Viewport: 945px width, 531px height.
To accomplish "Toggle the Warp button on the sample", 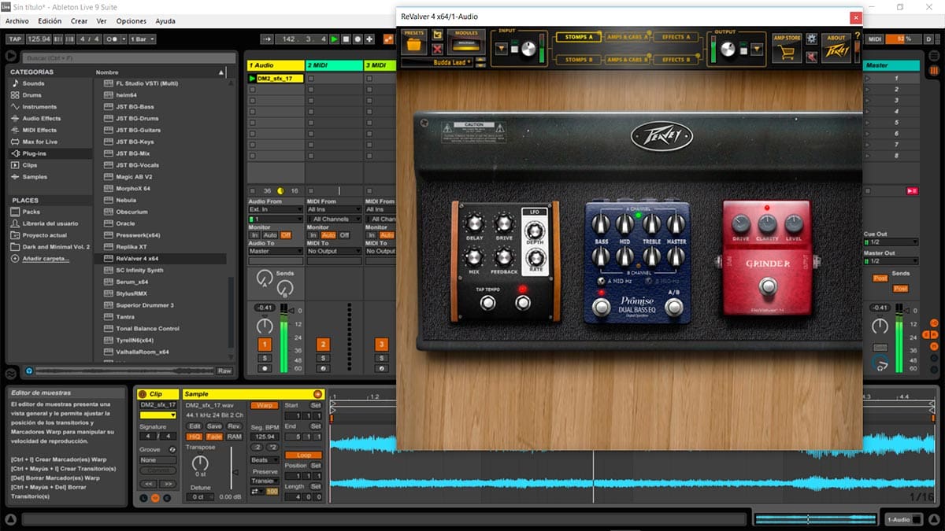I will click(264, 405).
